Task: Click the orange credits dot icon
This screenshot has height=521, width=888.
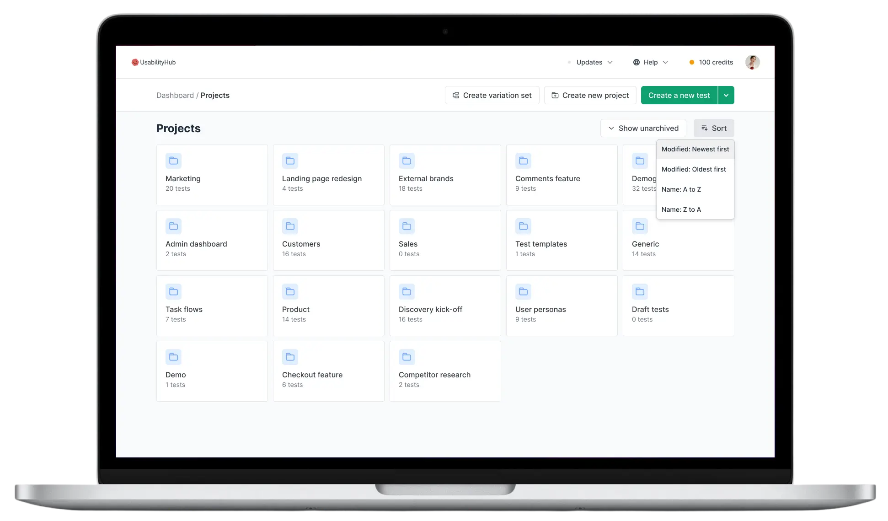Action: [x=691, y=62]
